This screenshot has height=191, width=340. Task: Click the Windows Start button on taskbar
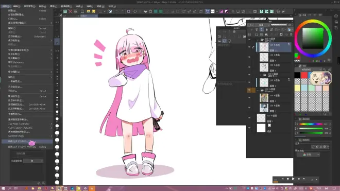tap(3, 188)
